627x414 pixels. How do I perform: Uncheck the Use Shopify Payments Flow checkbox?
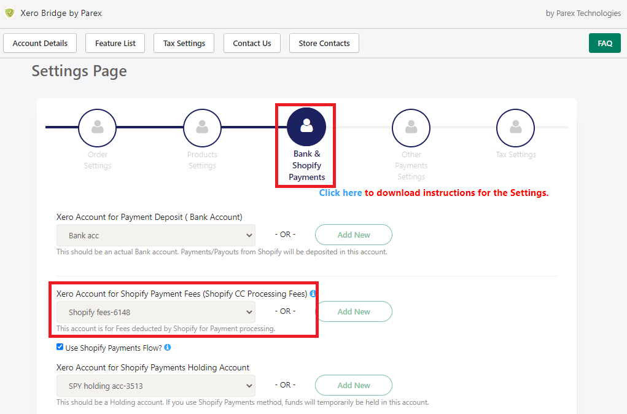[x=60, y=347]
